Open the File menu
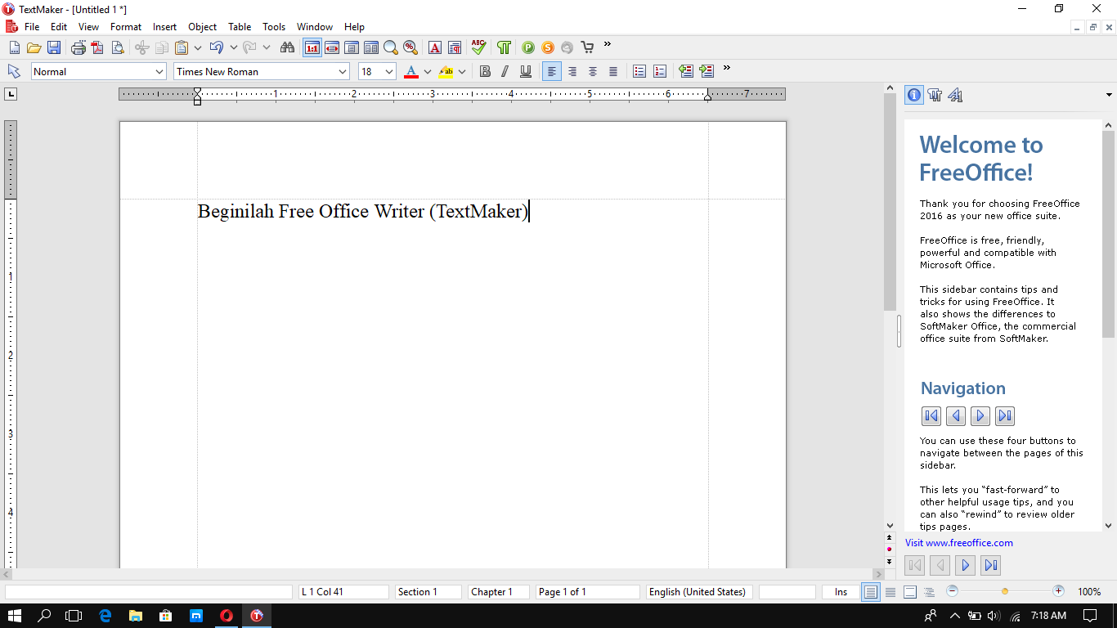This screenshot has width=1117, height=628. (x=32, y=27)
